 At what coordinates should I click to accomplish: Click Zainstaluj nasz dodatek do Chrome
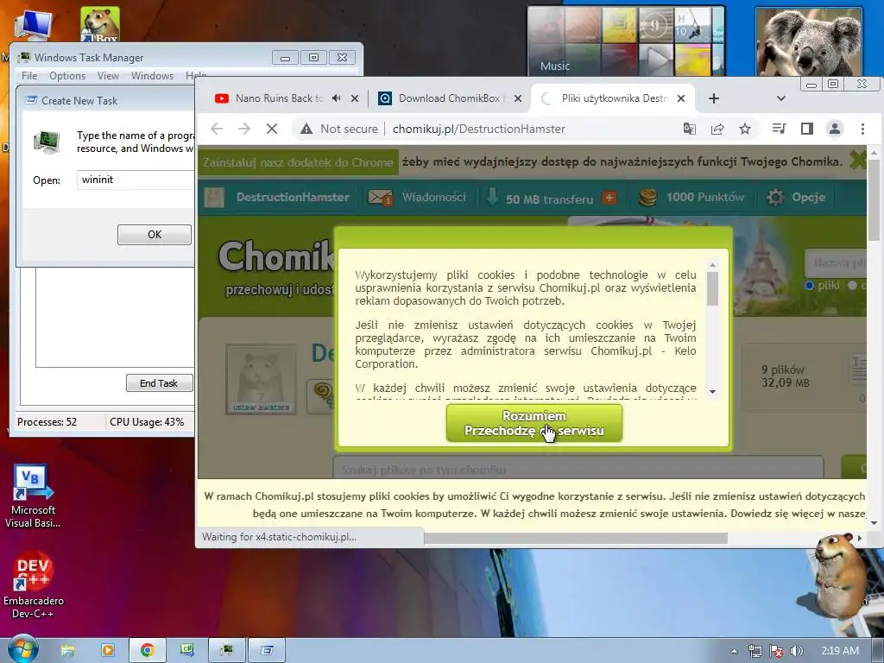(298, 162)
